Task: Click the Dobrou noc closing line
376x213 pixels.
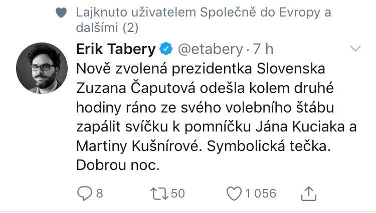Action: [x=118, y=164]
